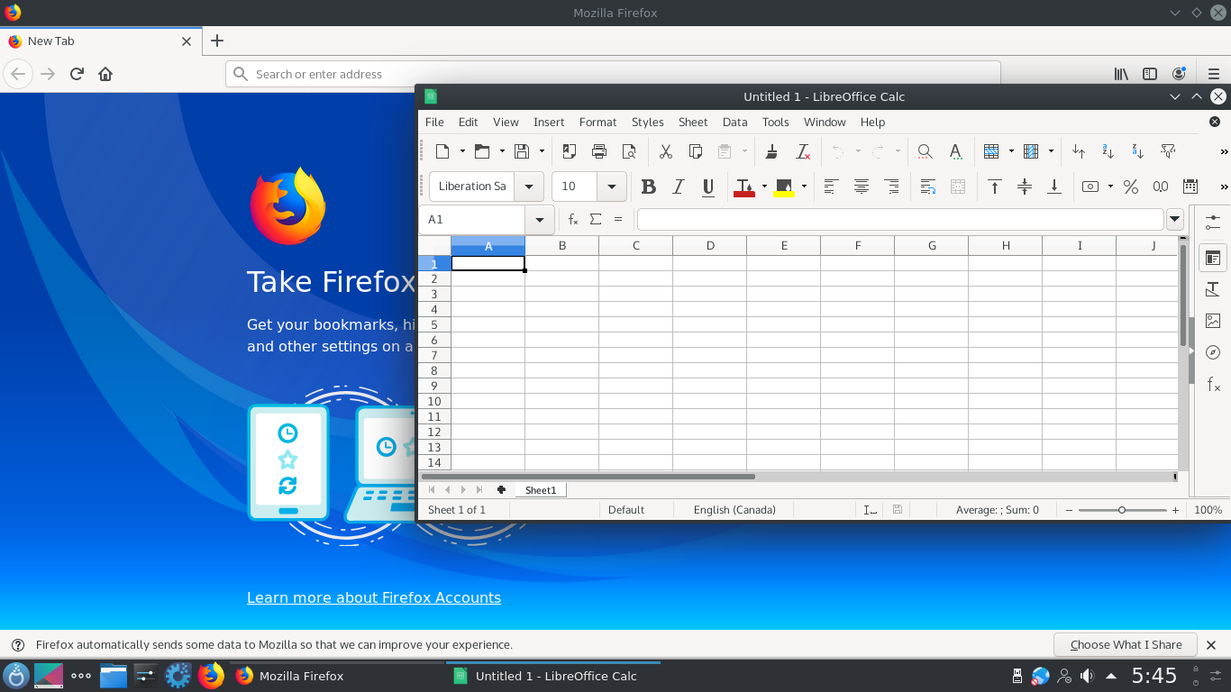Expand the formula input line
Image resolution: width=1231 pixels, height=692 pixels.
[1174, 219]
